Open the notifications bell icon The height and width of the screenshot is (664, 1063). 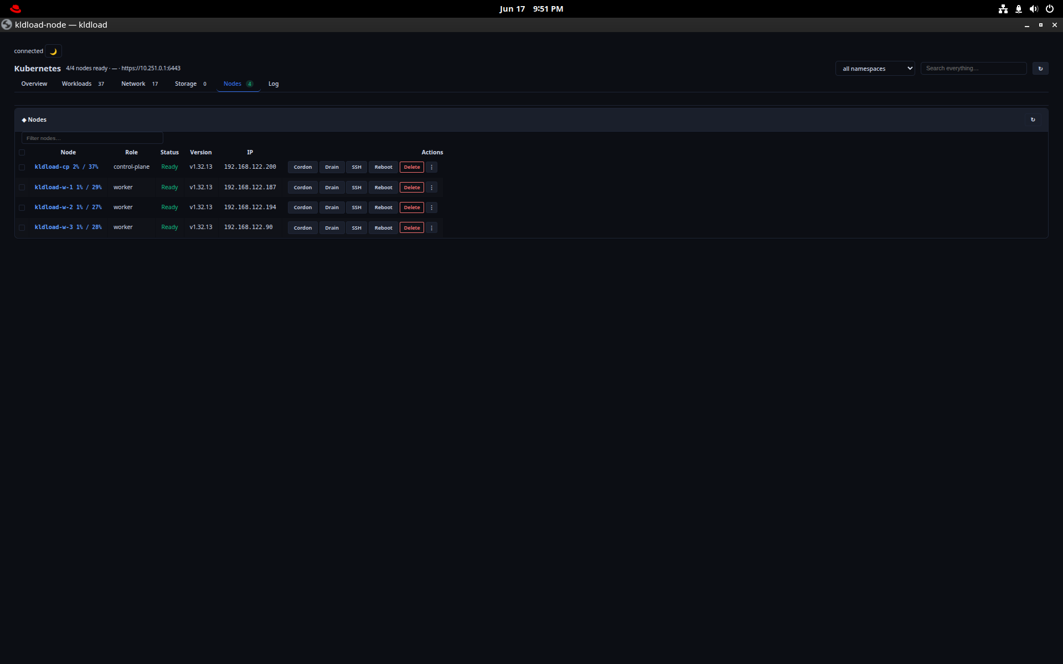tap(1018, 9)
